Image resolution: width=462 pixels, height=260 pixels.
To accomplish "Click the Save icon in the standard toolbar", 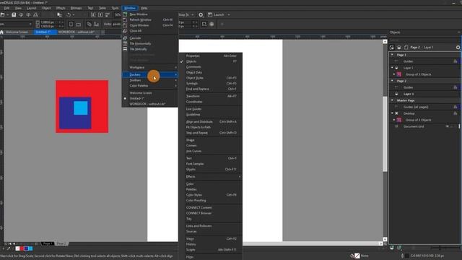I will 14,14.
